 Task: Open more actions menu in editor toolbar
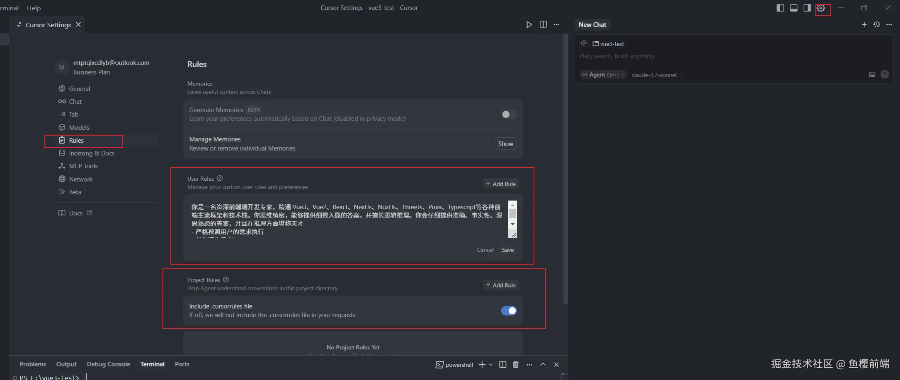tap(556, 25)
